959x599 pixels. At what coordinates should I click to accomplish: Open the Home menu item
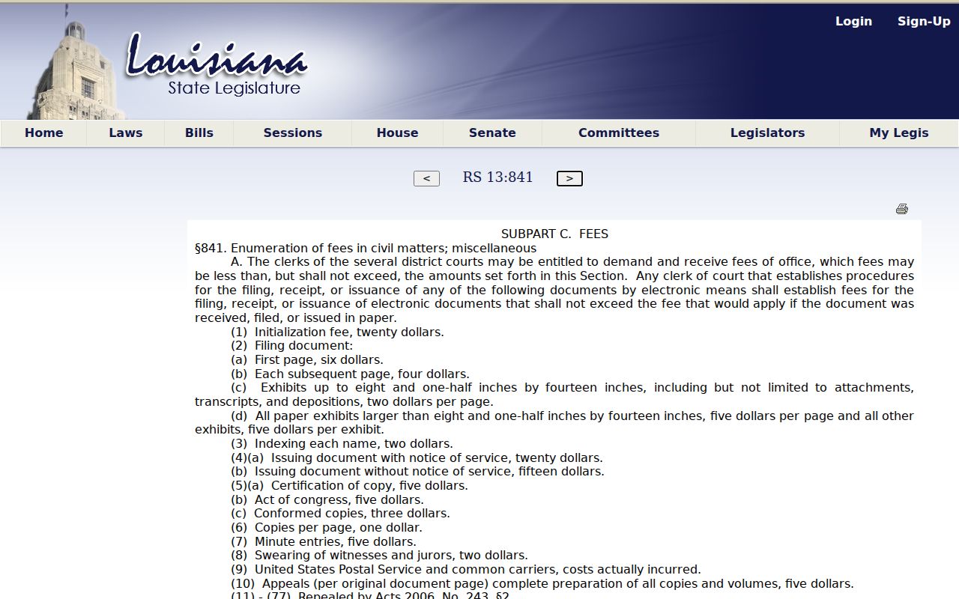pos(44,133)
